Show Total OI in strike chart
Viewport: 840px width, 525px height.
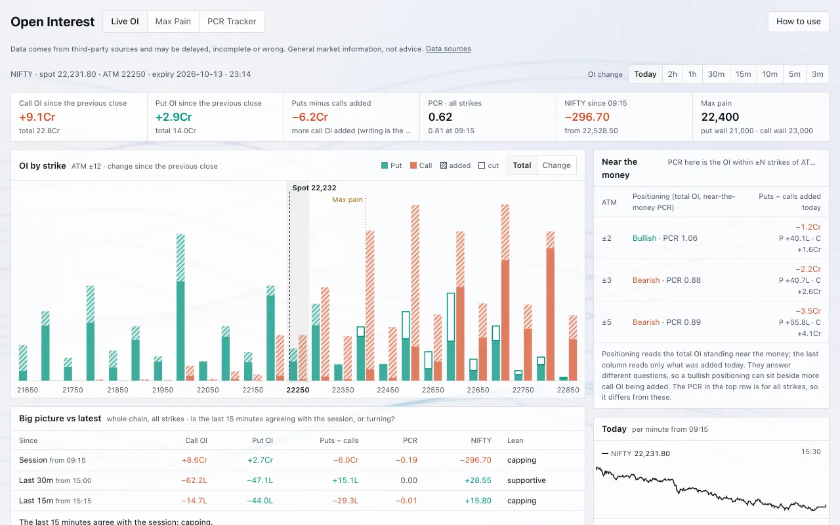coord(522,165)
